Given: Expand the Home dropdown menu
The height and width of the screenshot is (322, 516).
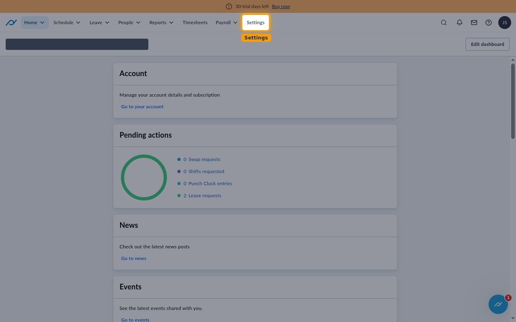Looking at the screenshot, I should (x=35, y=23).
